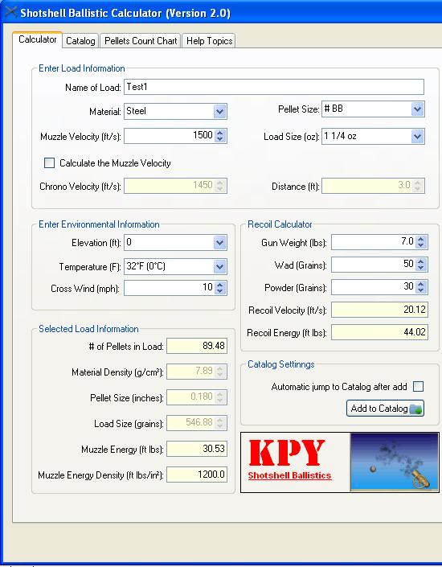This screenshot has width=442, height=567.
Task: Click the Wad (Grains) value field
Action: click(x=373, y=265)
